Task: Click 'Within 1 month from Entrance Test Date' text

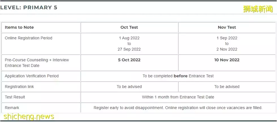Action: pos(178,97)
